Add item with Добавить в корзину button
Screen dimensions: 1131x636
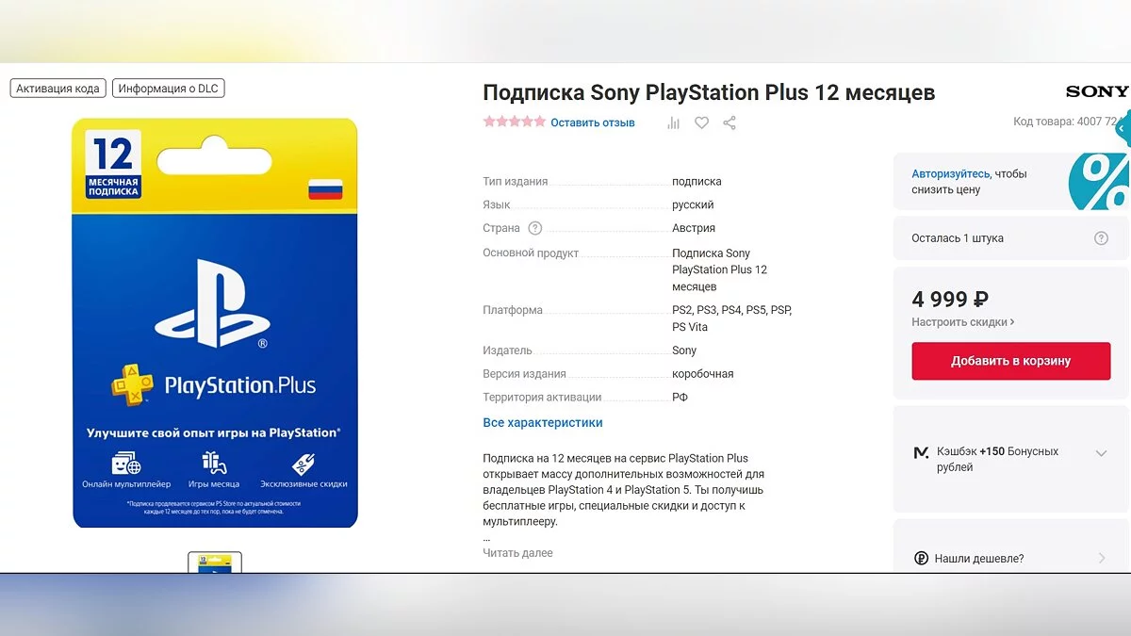tap(1010, 361)
